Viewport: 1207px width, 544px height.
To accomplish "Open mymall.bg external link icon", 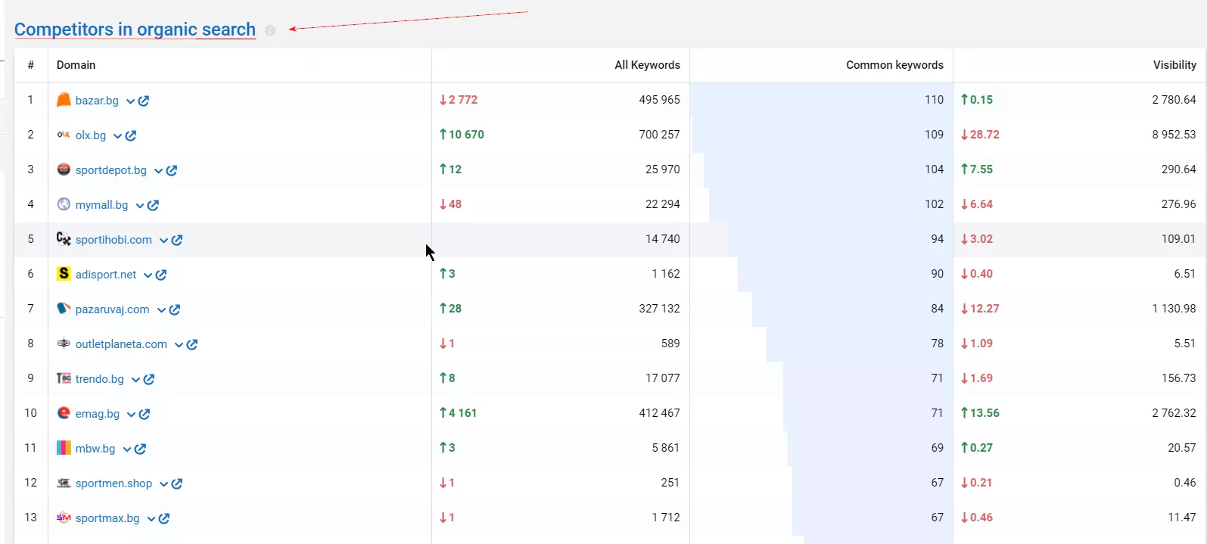I will click(154, 205).
